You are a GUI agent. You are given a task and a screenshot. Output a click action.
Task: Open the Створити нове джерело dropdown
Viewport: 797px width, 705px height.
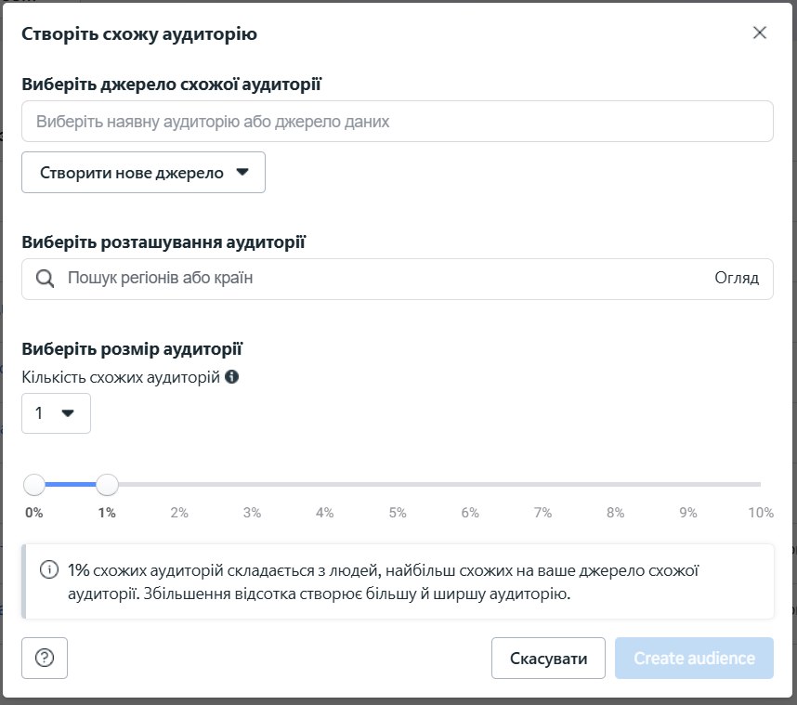click(x=143, y=173)
